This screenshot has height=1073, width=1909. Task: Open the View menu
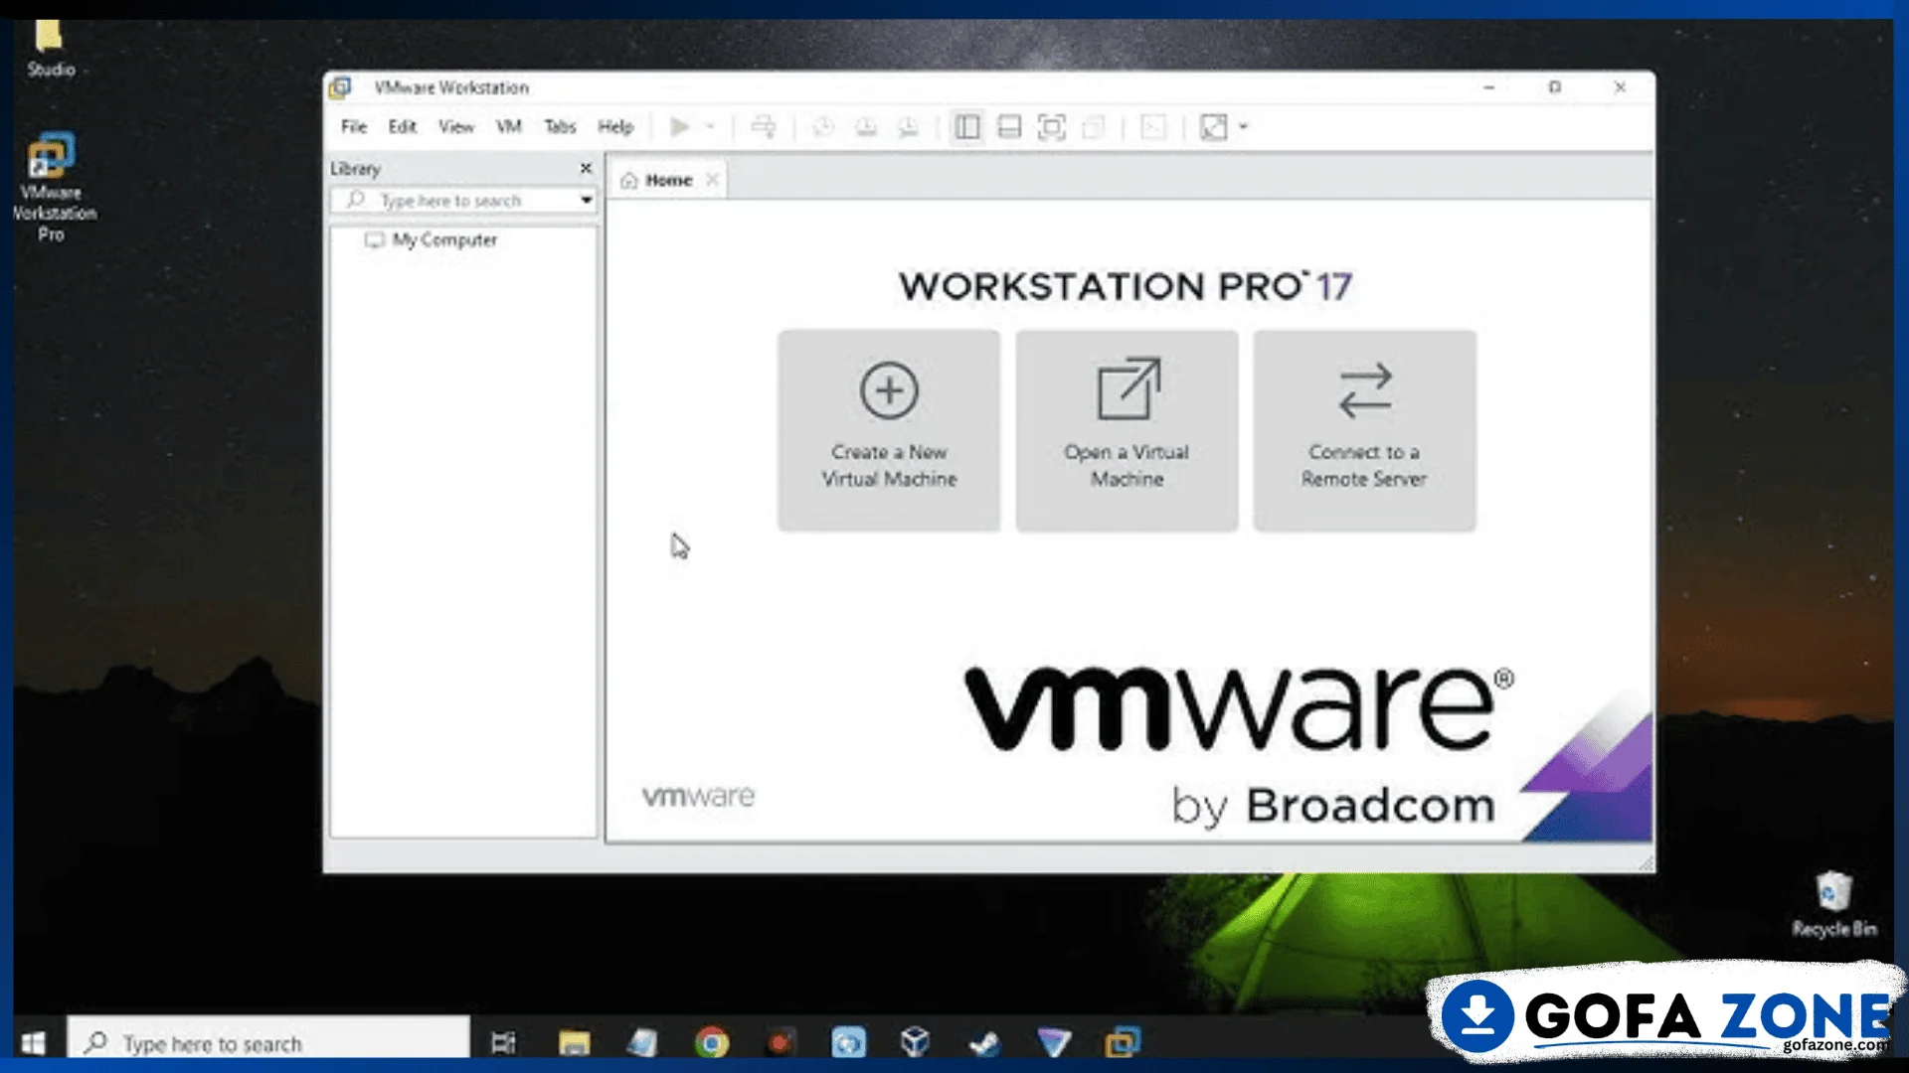[x=456, y=127]
